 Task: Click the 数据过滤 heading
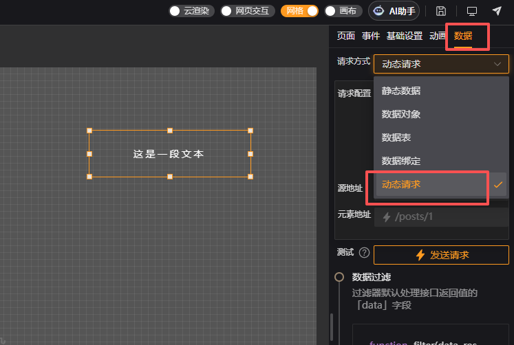(x=372, y=277)
